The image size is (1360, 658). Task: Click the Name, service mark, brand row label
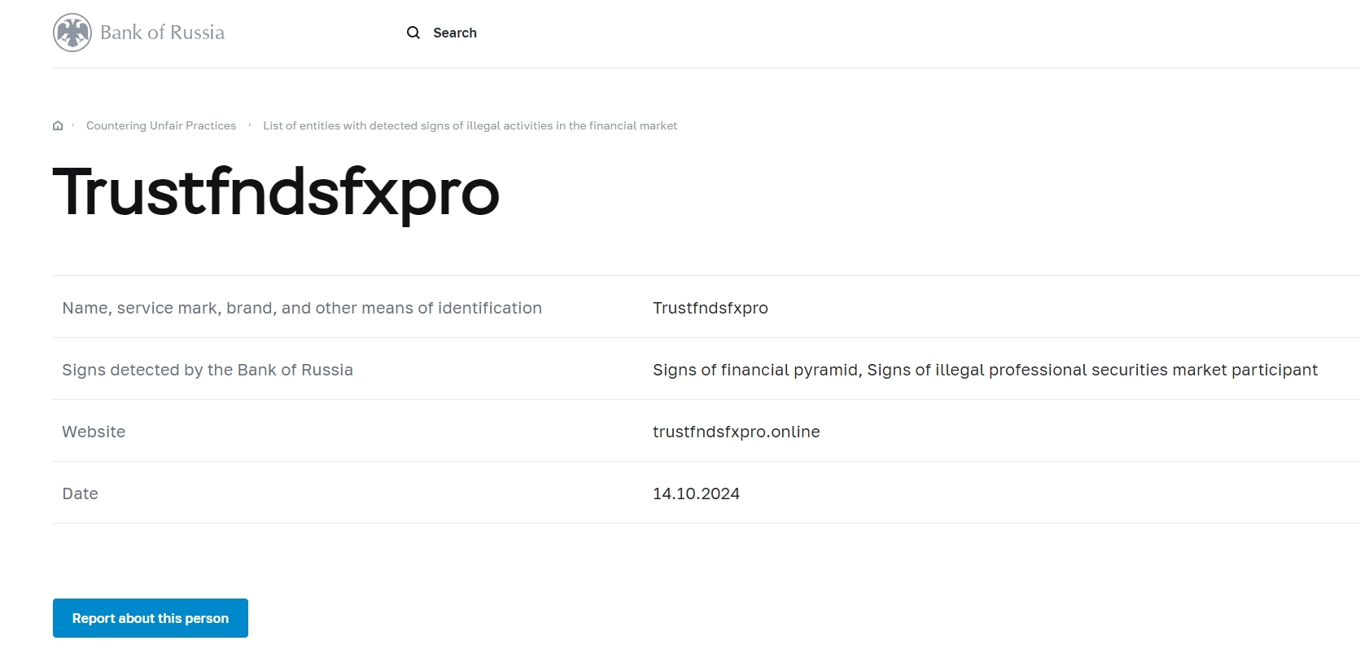[x=302, y=308]
